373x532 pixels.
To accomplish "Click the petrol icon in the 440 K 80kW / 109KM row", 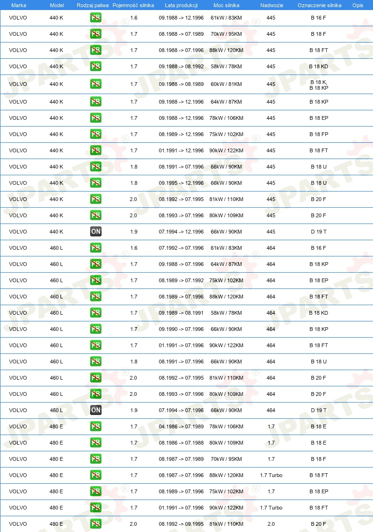I will [x=96, y=215].
